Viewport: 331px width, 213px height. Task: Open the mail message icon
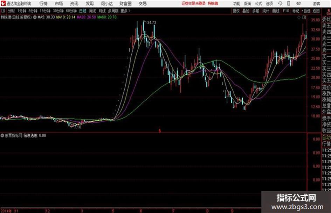coord(298,3)
